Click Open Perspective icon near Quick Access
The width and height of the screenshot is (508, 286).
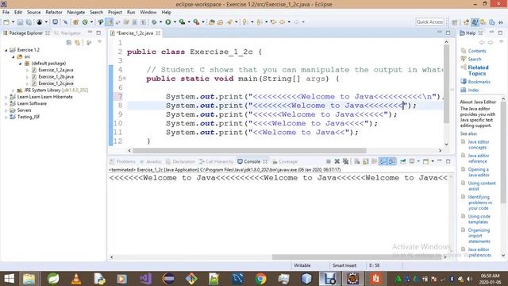tap(455, 22)
